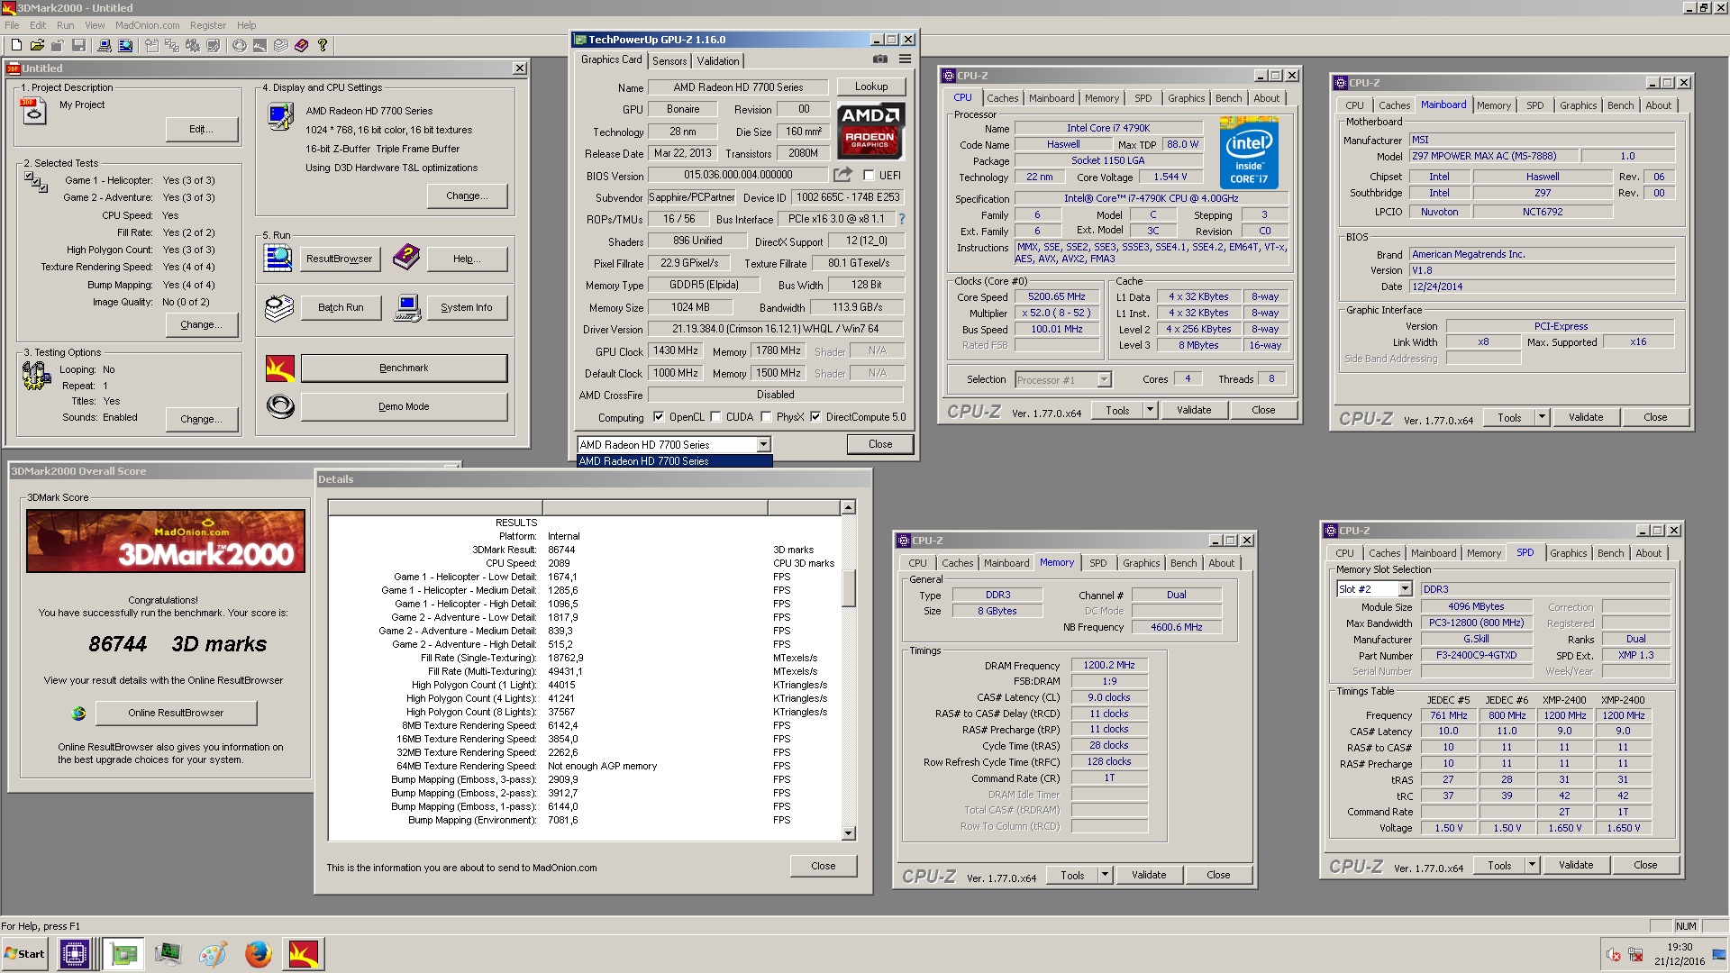Click the Intel Core i7 logo badge
Viewport: 1730px width, 973px height.
1249,153
